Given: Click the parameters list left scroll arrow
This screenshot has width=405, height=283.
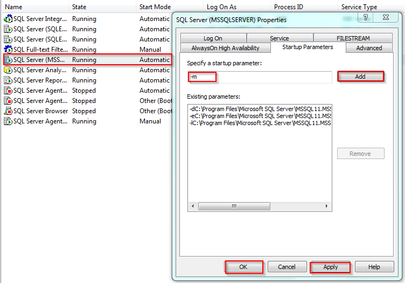Looking at the screenshot, I should (x=193, y=206).
